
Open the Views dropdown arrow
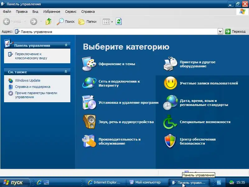coord(112,22)
